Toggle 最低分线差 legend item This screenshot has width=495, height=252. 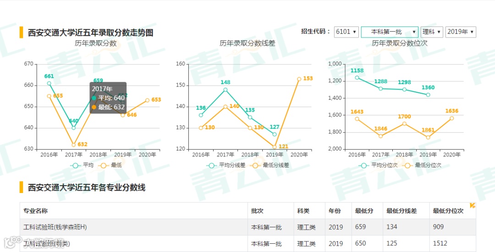pyautogui.click(x=269, y=165)
